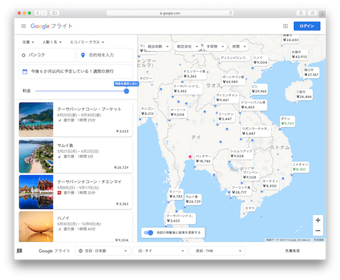
Task: Open the trip date range field
Action: point(76,72)
